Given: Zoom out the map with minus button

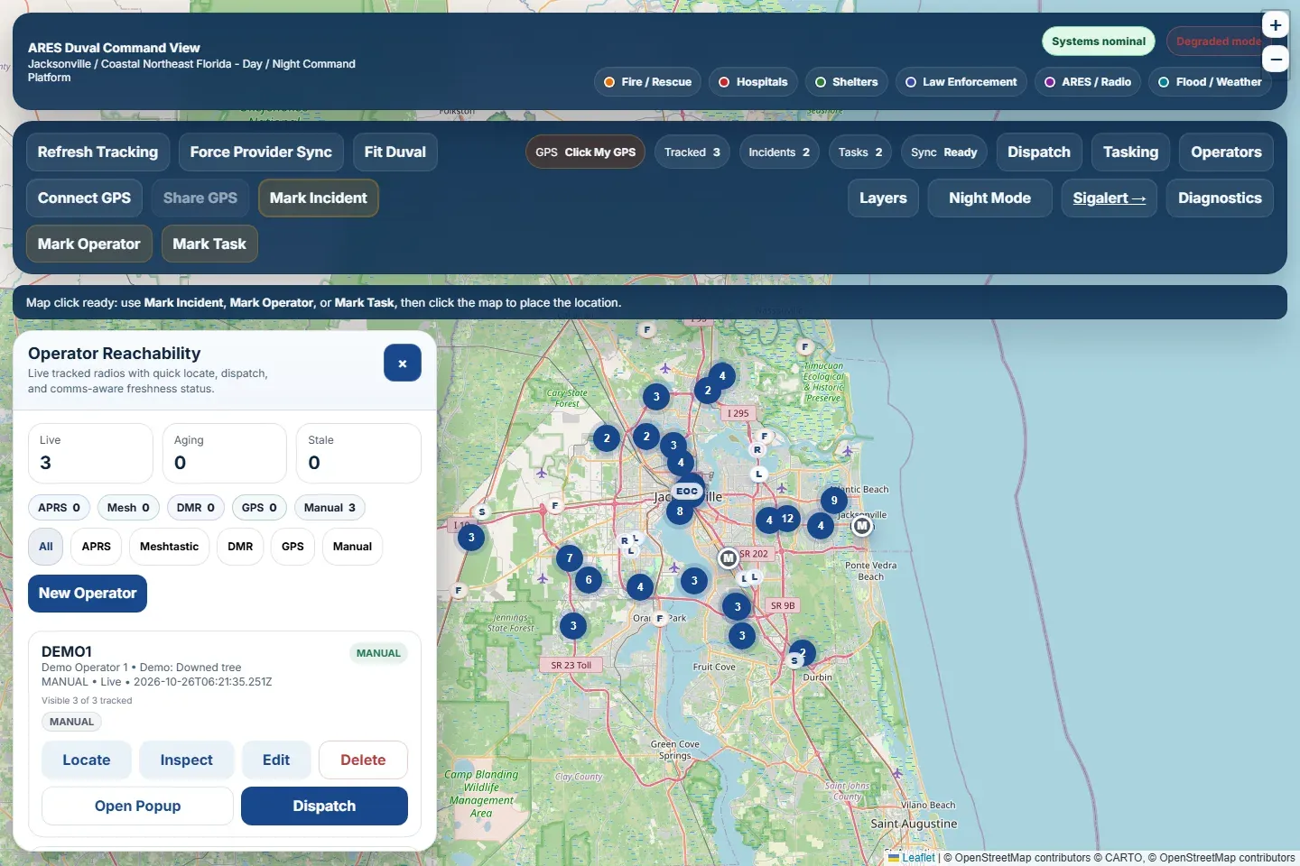Looking at the screenshot, I should [1275, 60].
